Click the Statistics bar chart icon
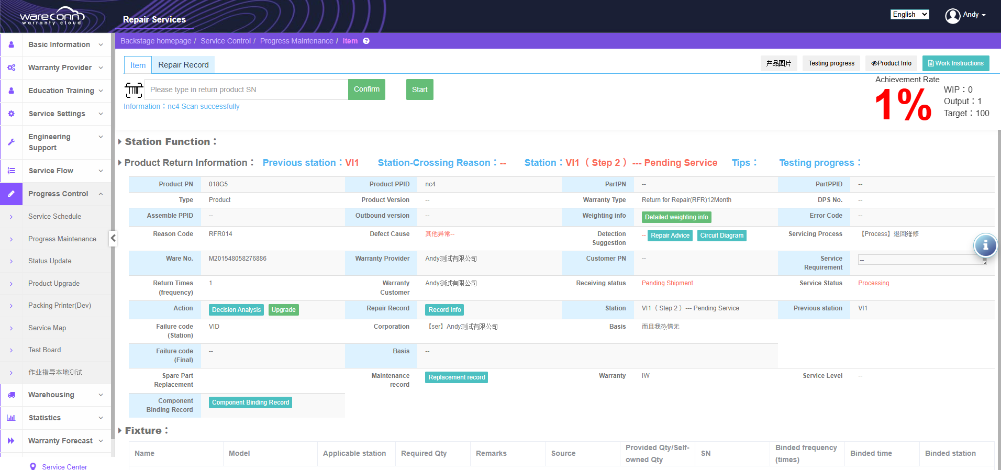Viewport: 1001px width, 470px height. coord(11,418)
